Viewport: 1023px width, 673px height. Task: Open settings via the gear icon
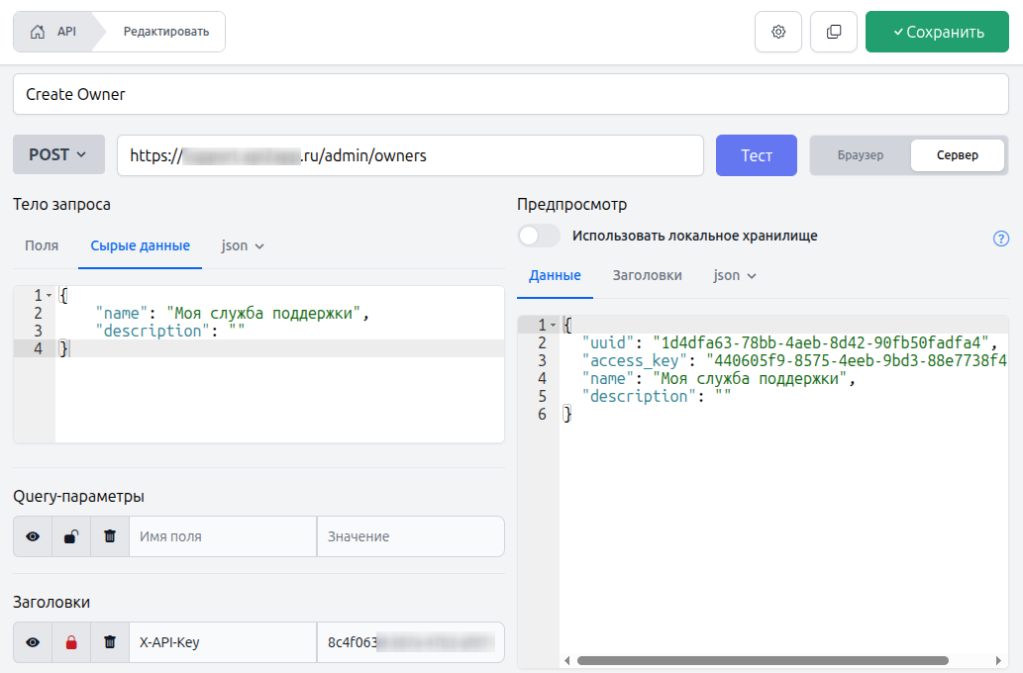point(777,32)
